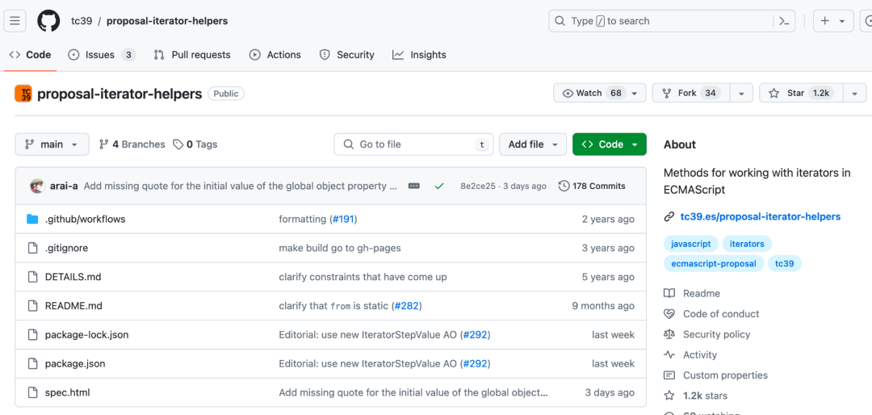Open the create-new dropdown arrow beside plus
This screenshot has height=415, width=872.
pyautogui.click(x=842, y=21)
